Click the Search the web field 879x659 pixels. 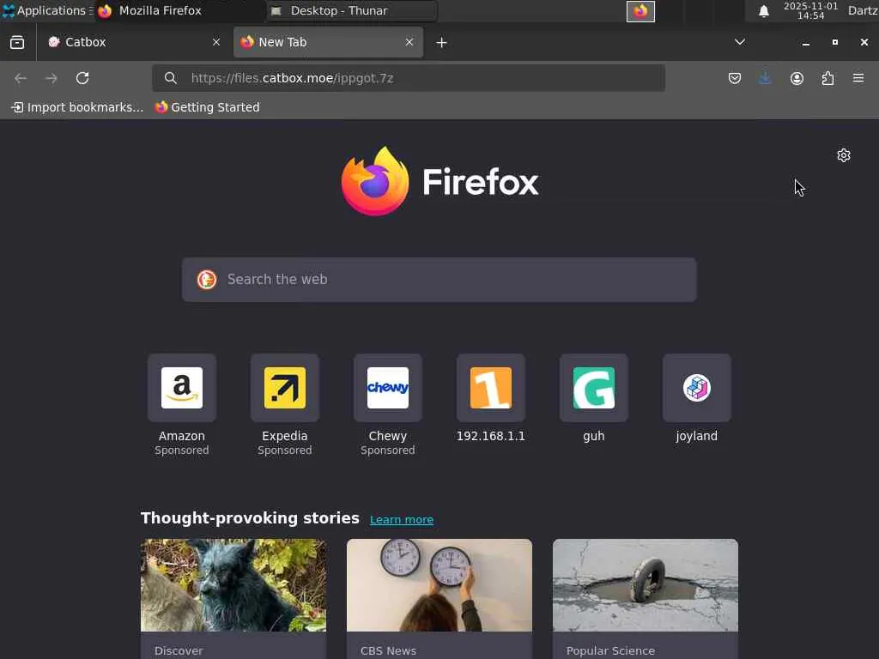tap(439, 280)
